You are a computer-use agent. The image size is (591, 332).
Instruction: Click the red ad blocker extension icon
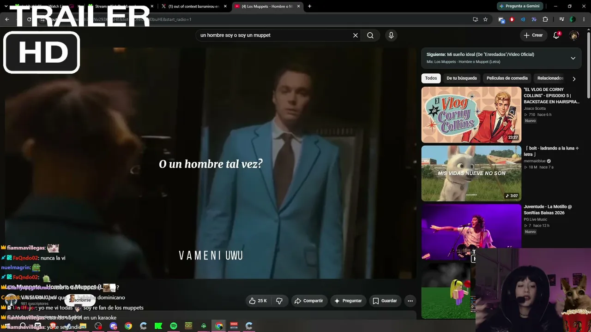[x=512, y=19]
